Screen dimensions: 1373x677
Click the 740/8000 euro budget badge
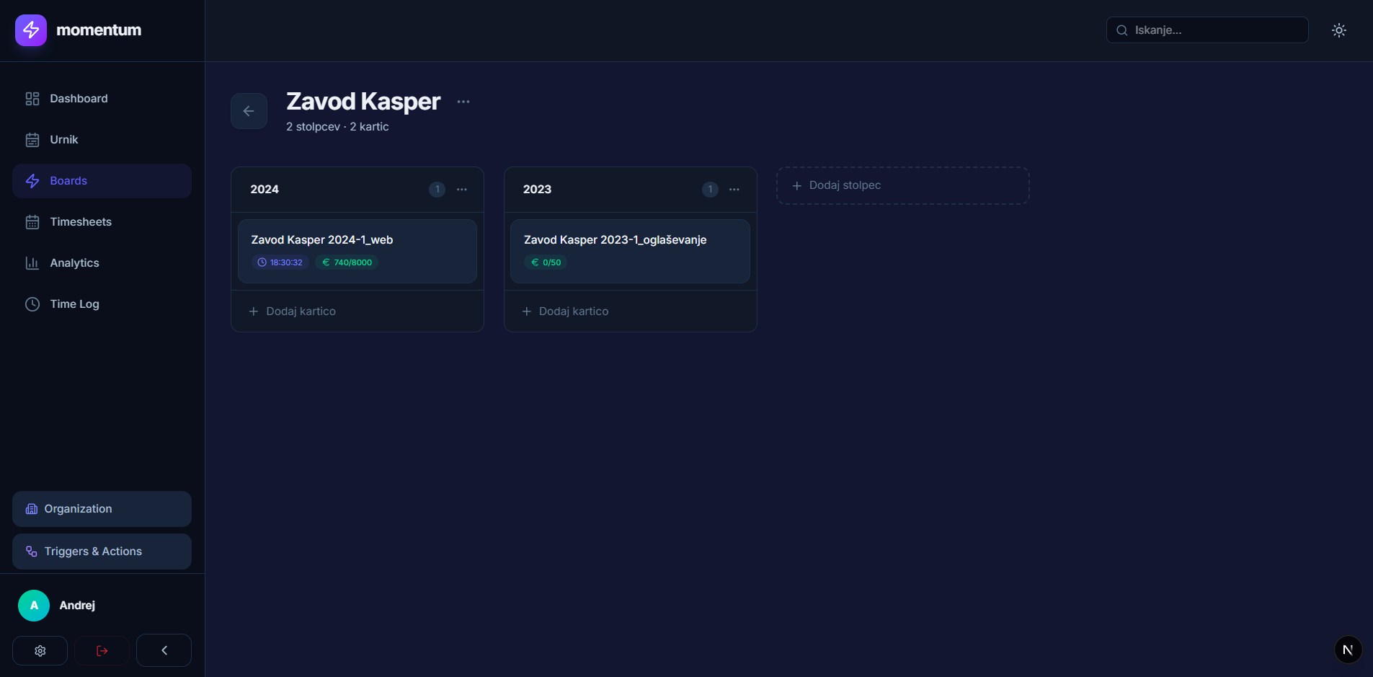point(347,262)
